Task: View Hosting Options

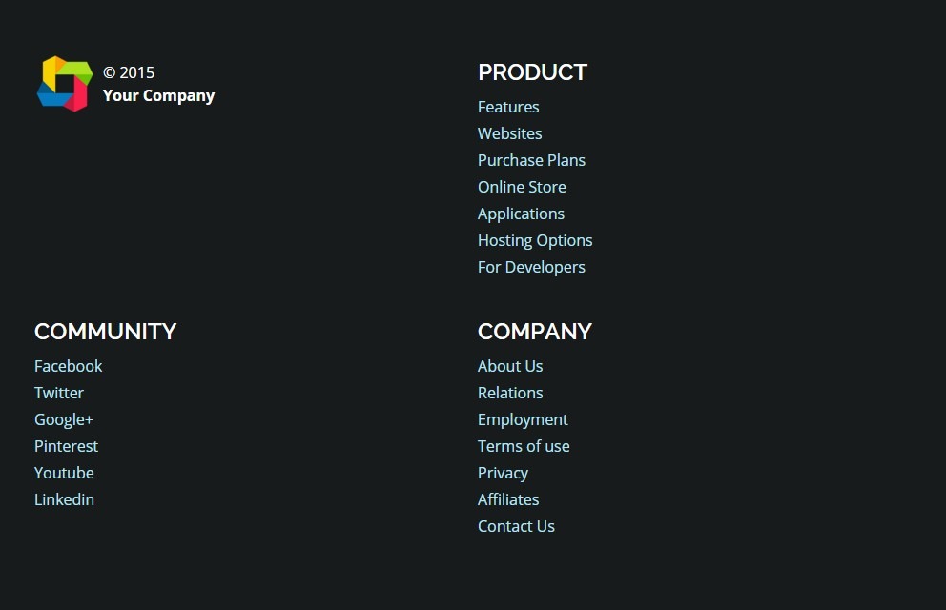Action: 535,240
